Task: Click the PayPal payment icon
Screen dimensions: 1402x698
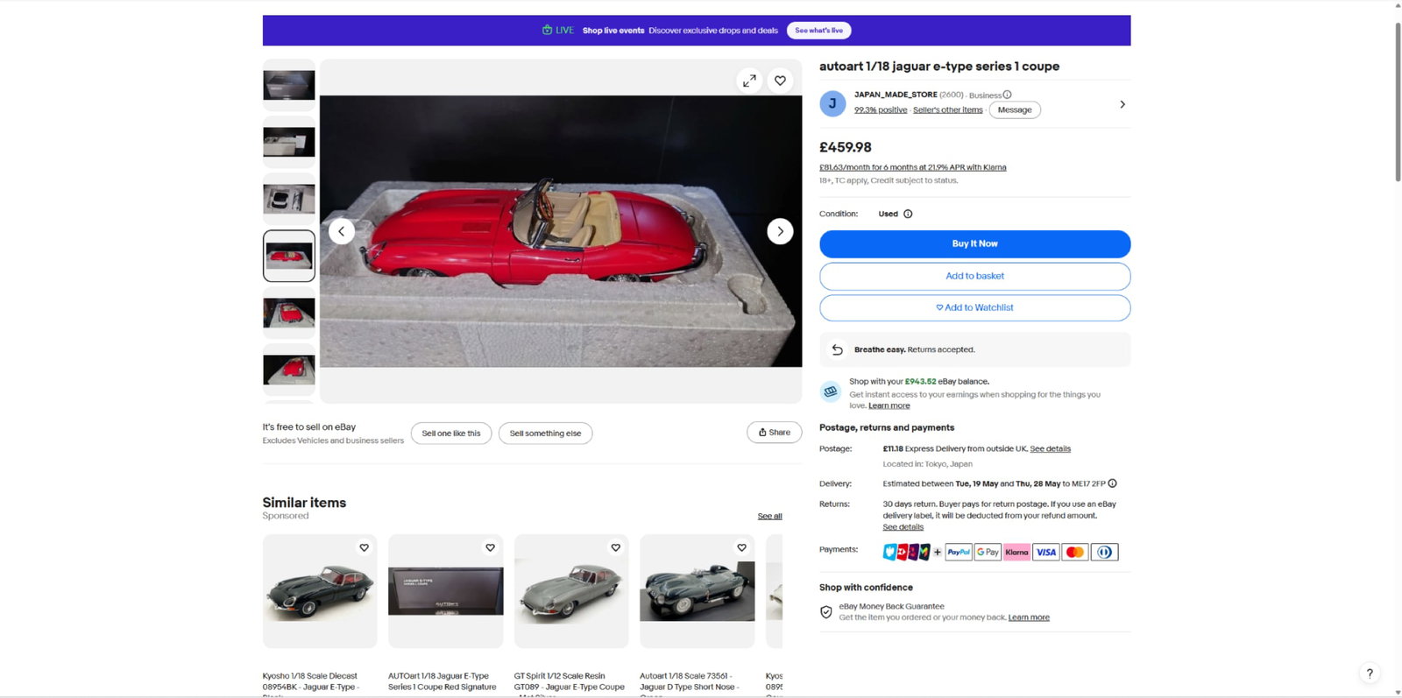Action: coord(959,552)
